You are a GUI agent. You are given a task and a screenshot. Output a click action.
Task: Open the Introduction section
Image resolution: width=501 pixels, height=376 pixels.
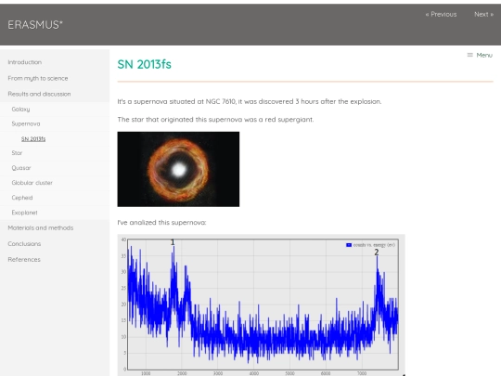[x=25, y=62]
